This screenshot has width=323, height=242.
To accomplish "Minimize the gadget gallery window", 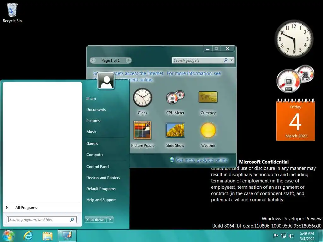I will 208,49.
